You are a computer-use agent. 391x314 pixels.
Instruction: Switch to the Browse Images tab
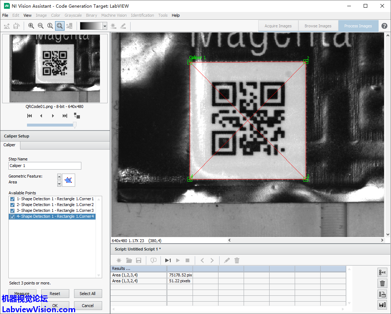point(318,26)
